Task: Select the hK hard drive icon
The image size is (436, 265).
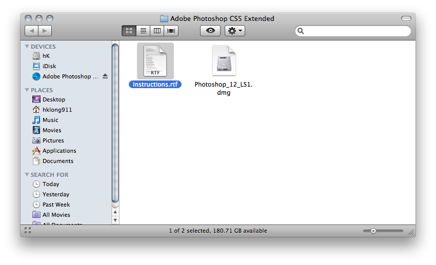Action: click(36, 56)
